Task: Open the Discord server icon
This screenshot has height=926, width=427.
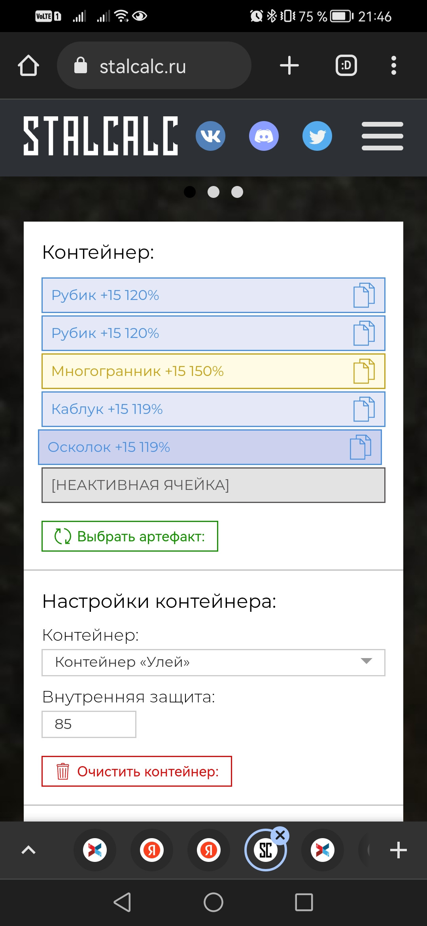Action: coord(264,136)
